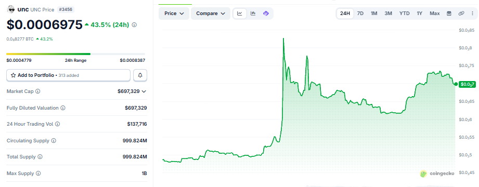This screenshot has width=479, height=187.
Task: Click the BTC price text
Action: [x=20, y=39]
